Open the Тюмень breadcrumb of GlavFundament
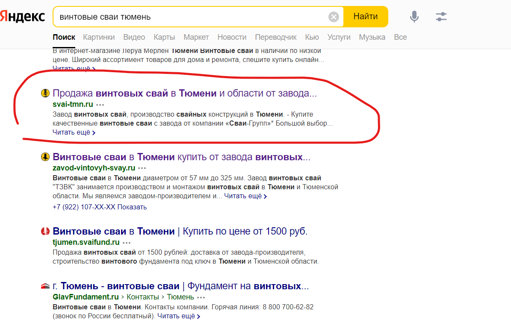The width and height of the screenshot is (511, 323). point(180,297)
